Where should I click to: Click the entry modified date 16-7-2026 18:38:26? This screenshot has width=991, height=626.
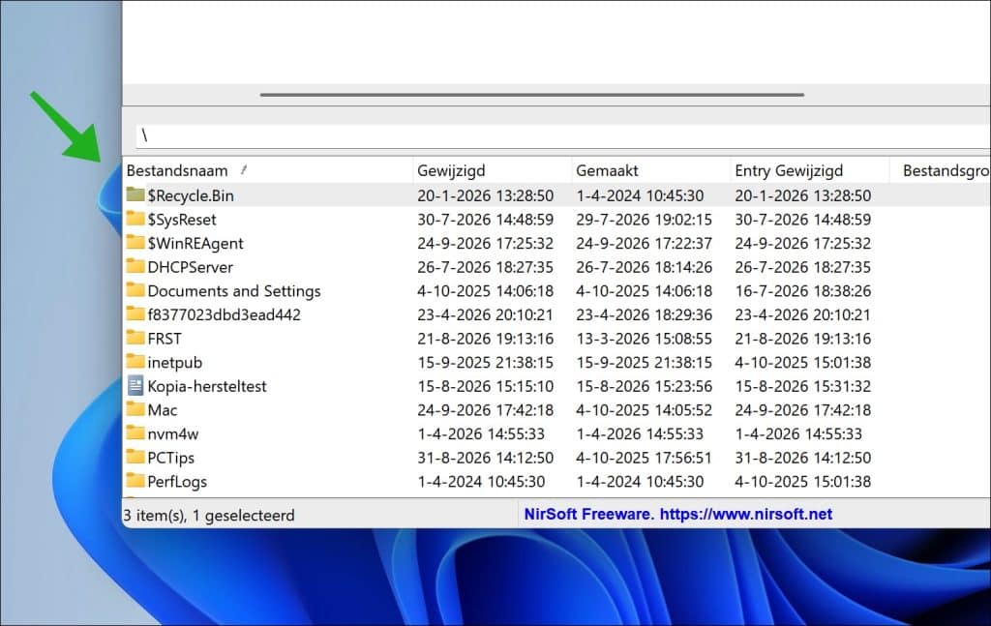[x=802, y=291]
